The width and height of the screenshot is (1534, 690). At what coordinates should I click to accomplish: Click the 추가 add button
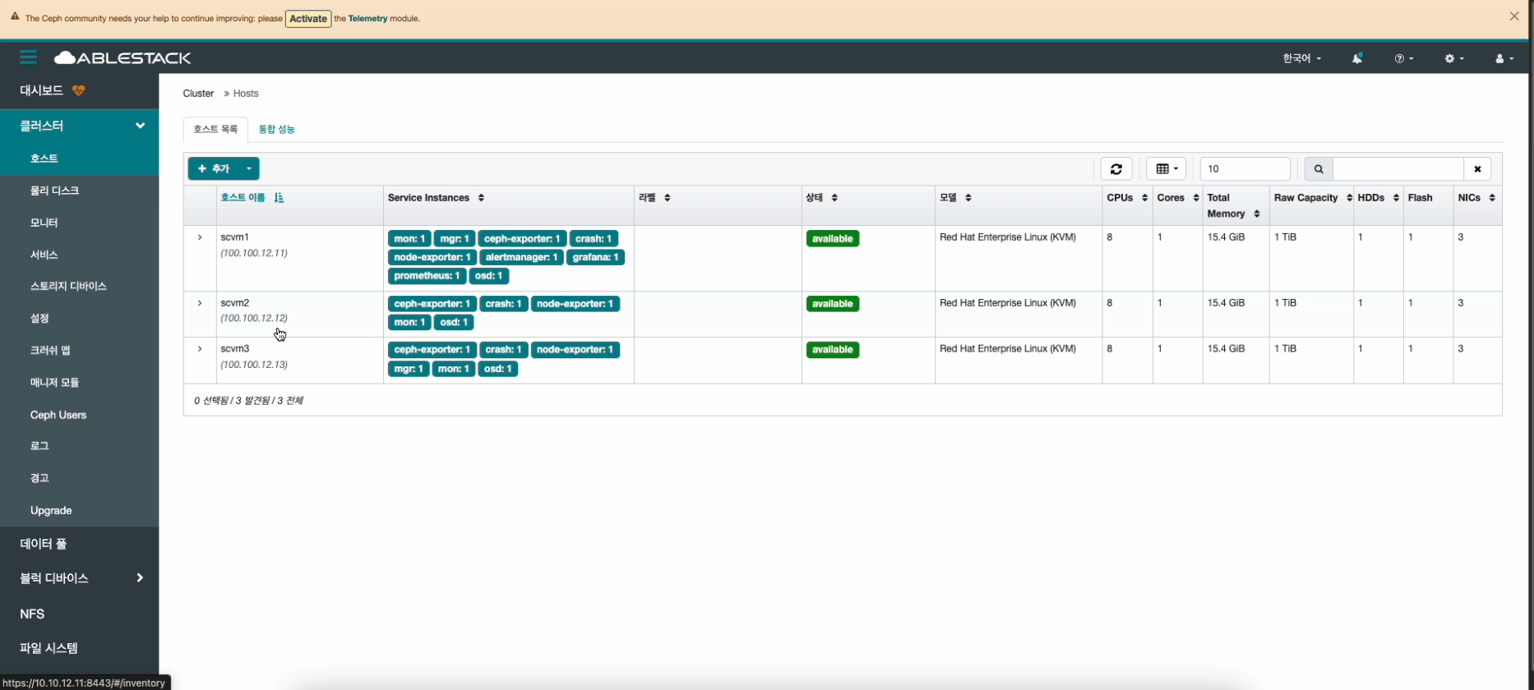click(x=214, y=168)
